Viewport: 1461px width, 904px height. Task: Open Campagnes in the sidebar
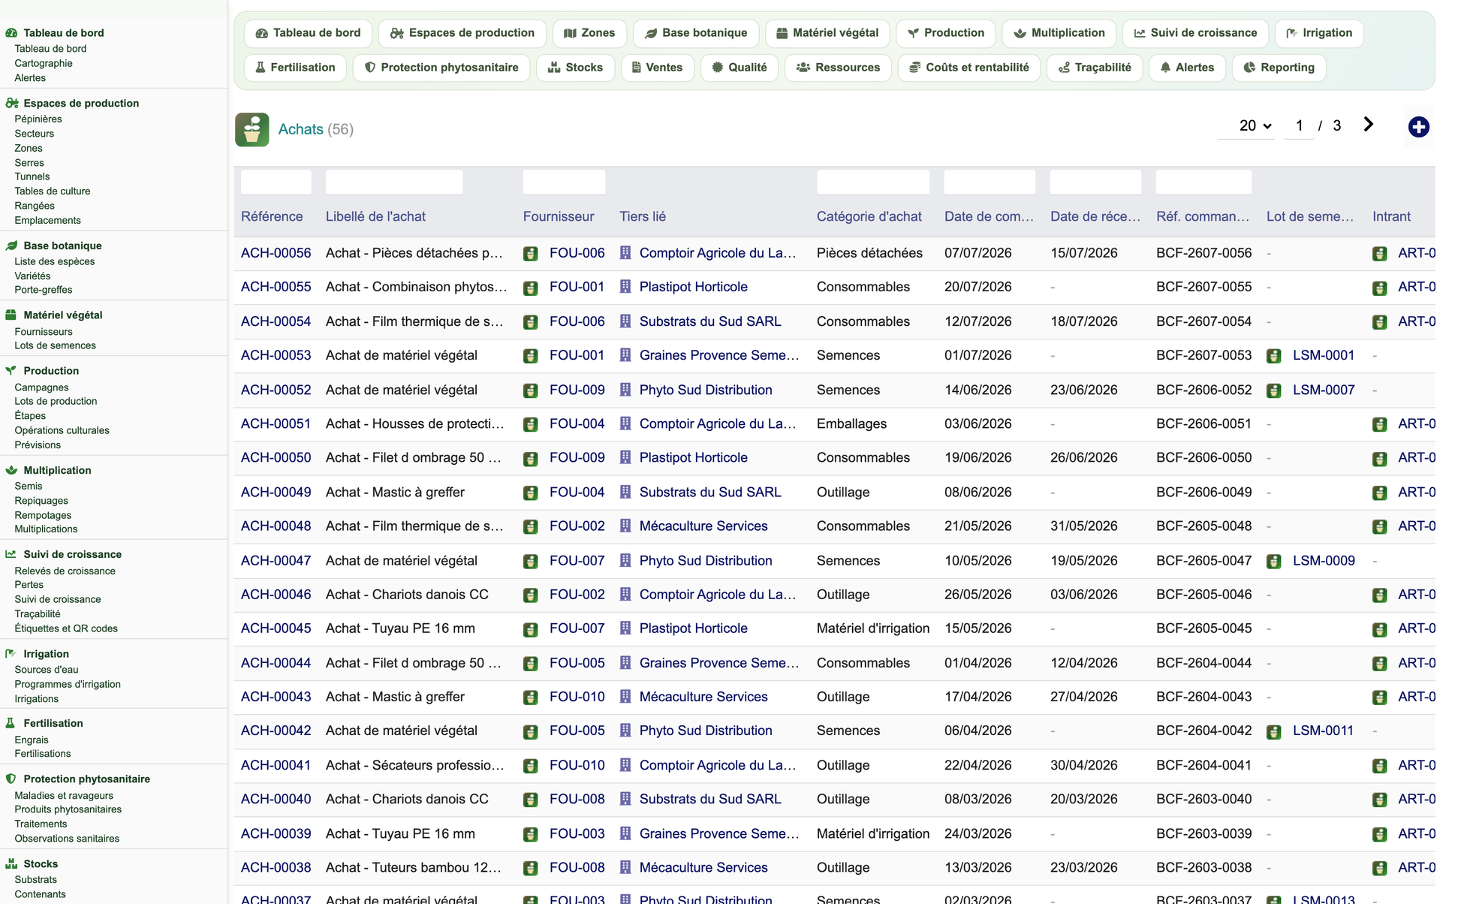41,387
